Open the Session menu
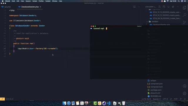The width and height of the screenshot is (188, 106). point(28,1)
